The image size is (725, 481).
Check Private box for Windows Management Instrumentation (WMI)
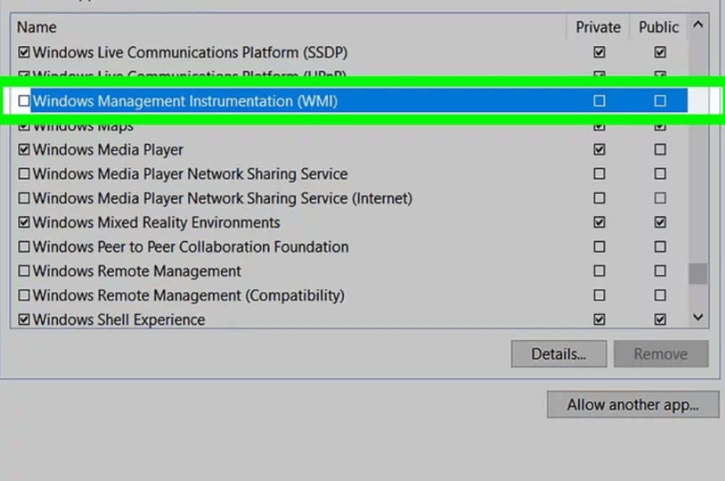pyautogui.click(x=599, y=101)
